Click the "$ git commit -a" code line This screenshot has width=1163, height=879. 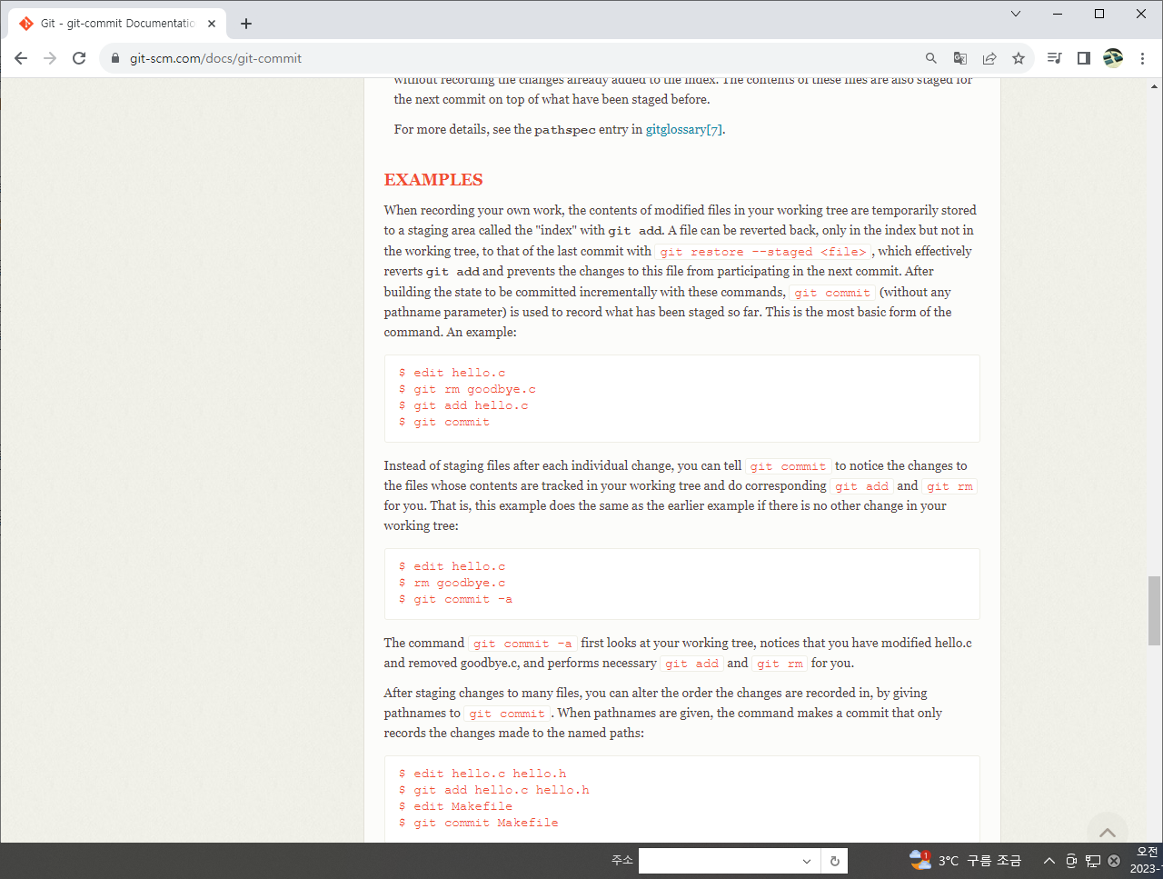pos(455,599)
